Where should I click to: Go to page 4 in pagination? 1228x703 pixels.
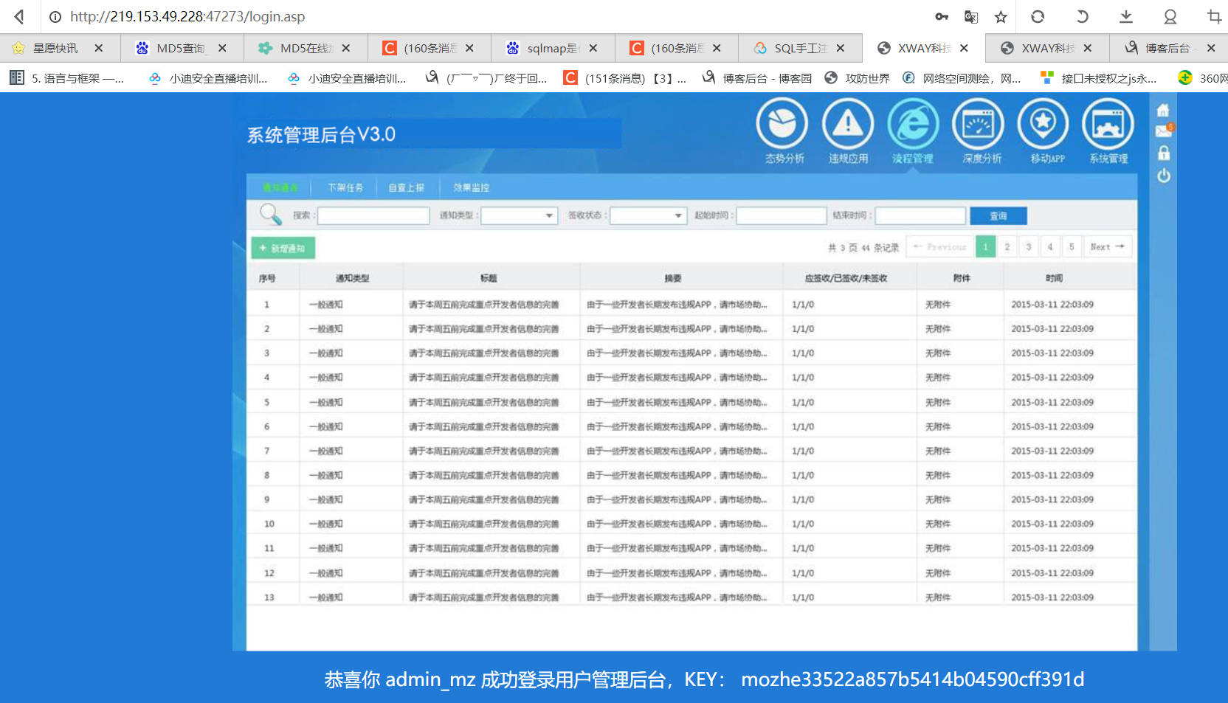pyautogui.click(x=1050, y=247)
